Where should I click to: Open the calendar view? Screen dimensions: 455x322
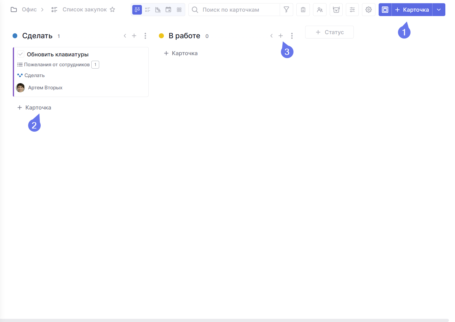point(169,10)
